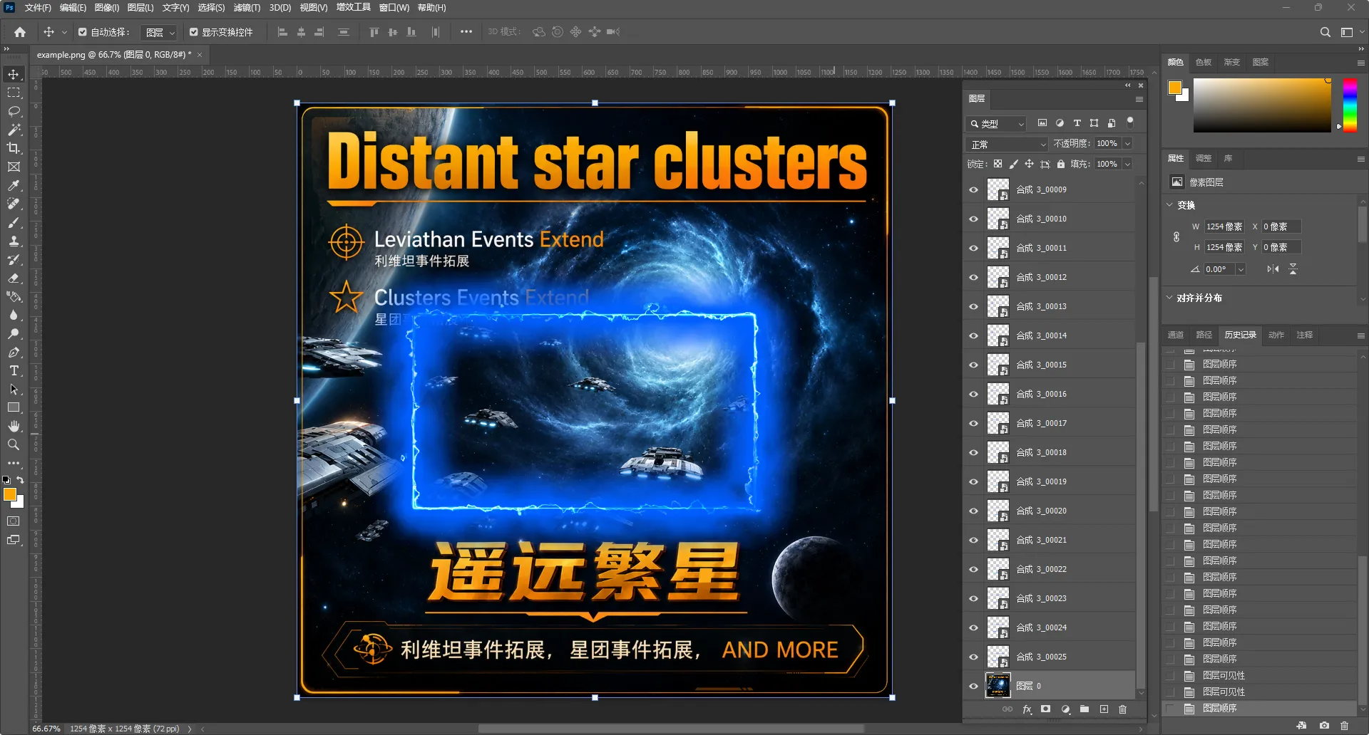Open the blend mode 正常 dropdown

(x=1007, y=144)
